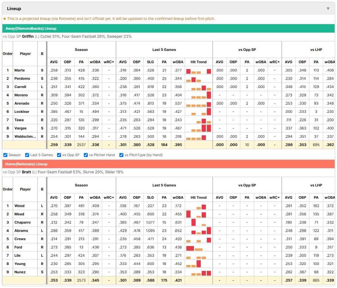Click Abrams's hit trend bars
337x288 pixels.
(x=199, y=231)
